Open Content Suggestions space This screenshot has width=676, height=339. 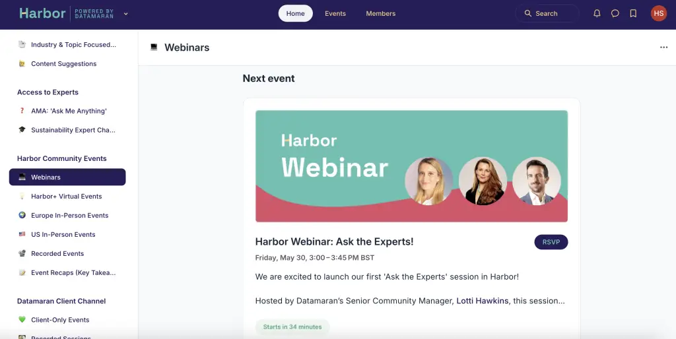(x=67, y=64)
